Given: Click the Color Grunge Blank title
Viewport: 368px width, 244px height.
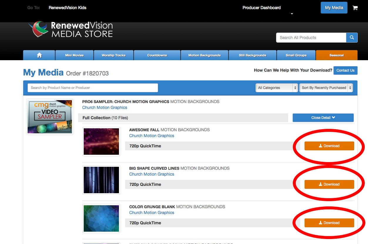Looking at the screenshot, I should (152, 207).
